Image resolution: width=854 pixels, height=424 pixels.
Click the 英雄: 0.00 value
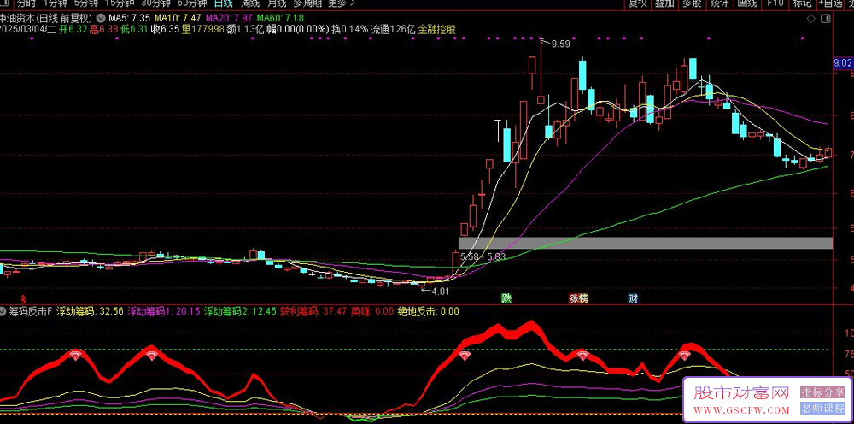(x=372, y=312)
